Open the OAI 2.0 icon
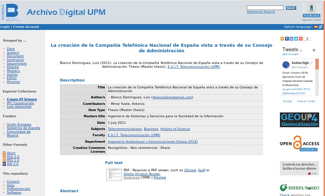This screenshot has width=325, height=196. pos(4,164)
